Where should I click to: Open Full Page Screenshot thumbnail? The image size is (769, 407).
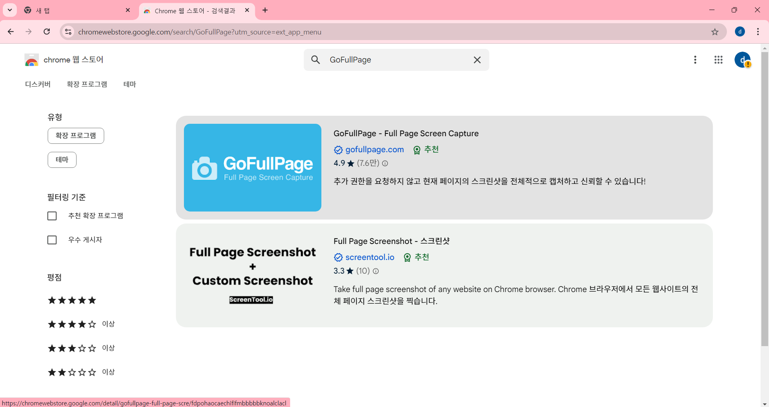252,275
